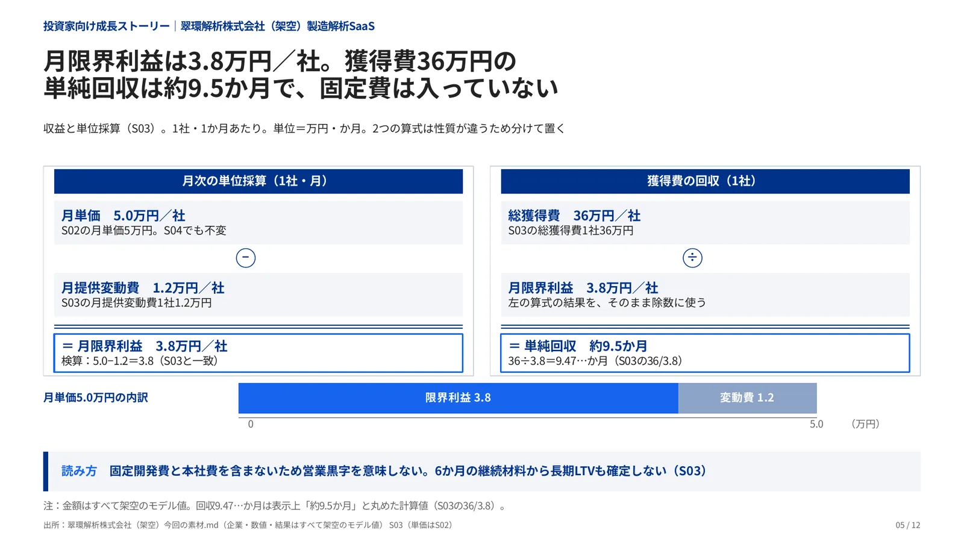Image resolution: width=964 pixels, height=542 pixels.
Task: Click '月限界利益 3.8万円／社' in right panel
Action: click(x=583, y=288)
